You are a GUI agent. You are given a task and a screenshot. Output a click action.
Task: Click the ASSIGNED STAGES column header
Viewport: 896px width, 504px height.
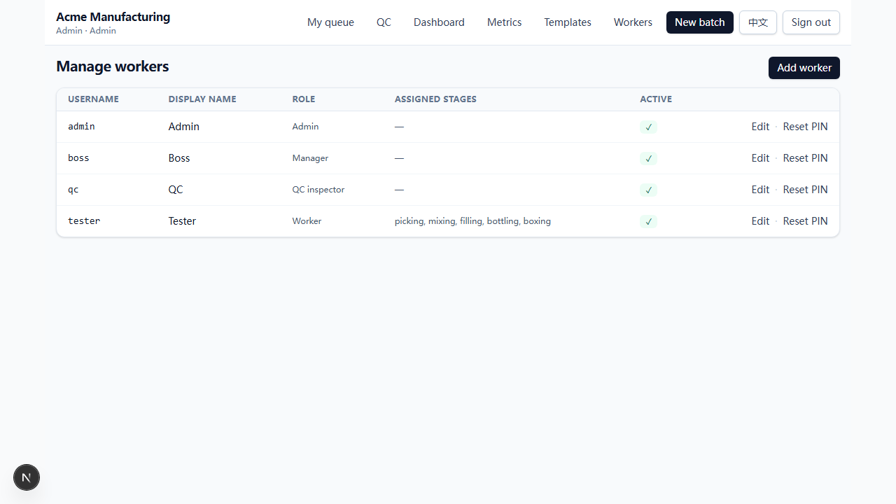coord(435,99)
